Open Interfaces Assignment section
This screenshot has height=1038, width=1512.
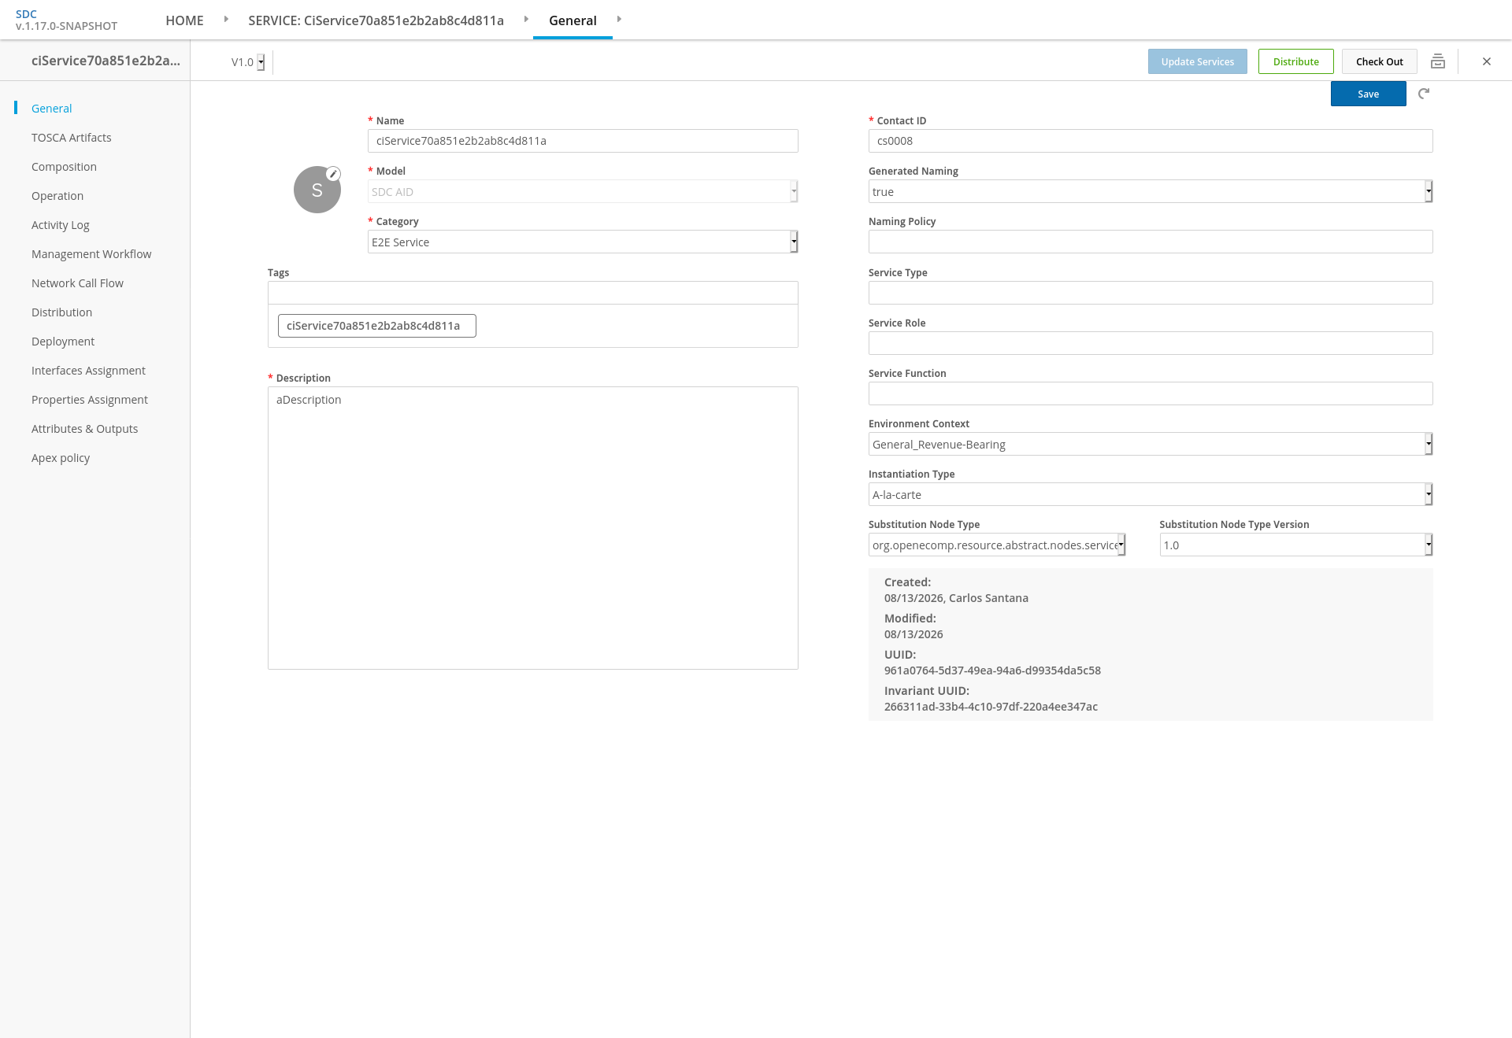click(x=88, y=371)
